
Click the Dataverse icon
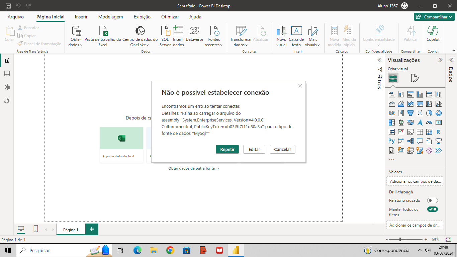194,33
